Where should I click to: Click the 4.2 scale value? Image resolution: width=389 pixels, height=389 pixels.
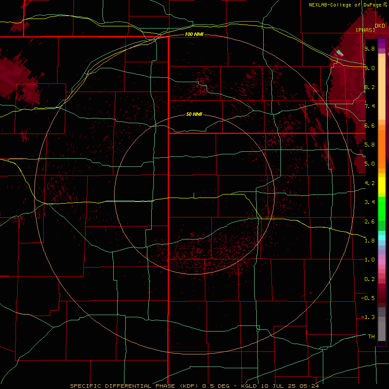point(370,183)
